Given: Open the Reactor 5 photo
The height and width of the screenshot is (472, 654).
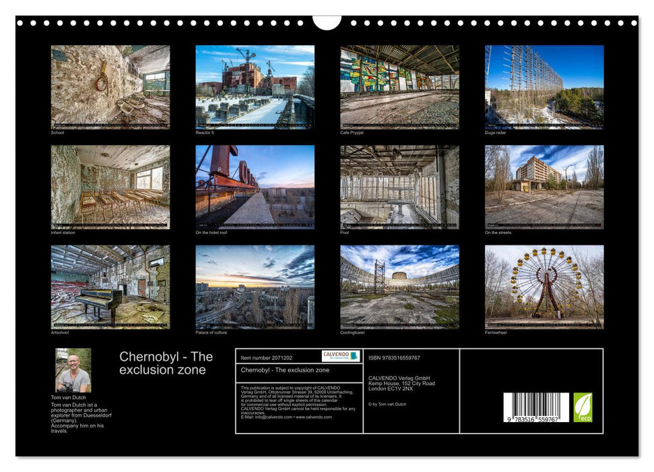Looking at the screenshot, I should click(x=254, y=88).
